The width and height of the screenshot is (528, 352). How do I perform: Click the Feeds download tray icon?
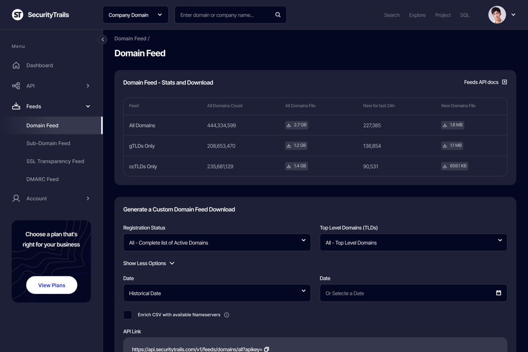[16, 106]
